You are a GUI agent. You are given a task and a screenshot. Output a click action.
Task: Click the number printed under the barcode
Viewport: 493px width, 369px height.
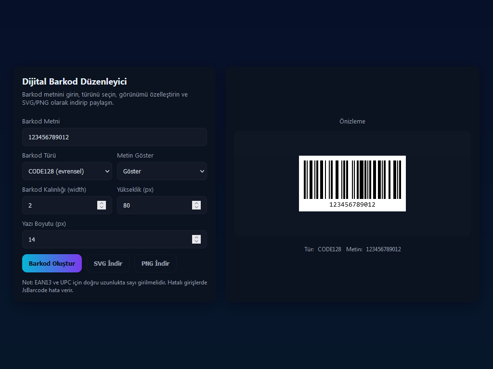click(352, 205)
